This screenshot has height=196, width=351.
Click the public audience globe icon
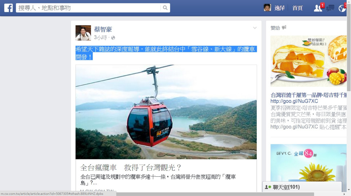[113, 38]
